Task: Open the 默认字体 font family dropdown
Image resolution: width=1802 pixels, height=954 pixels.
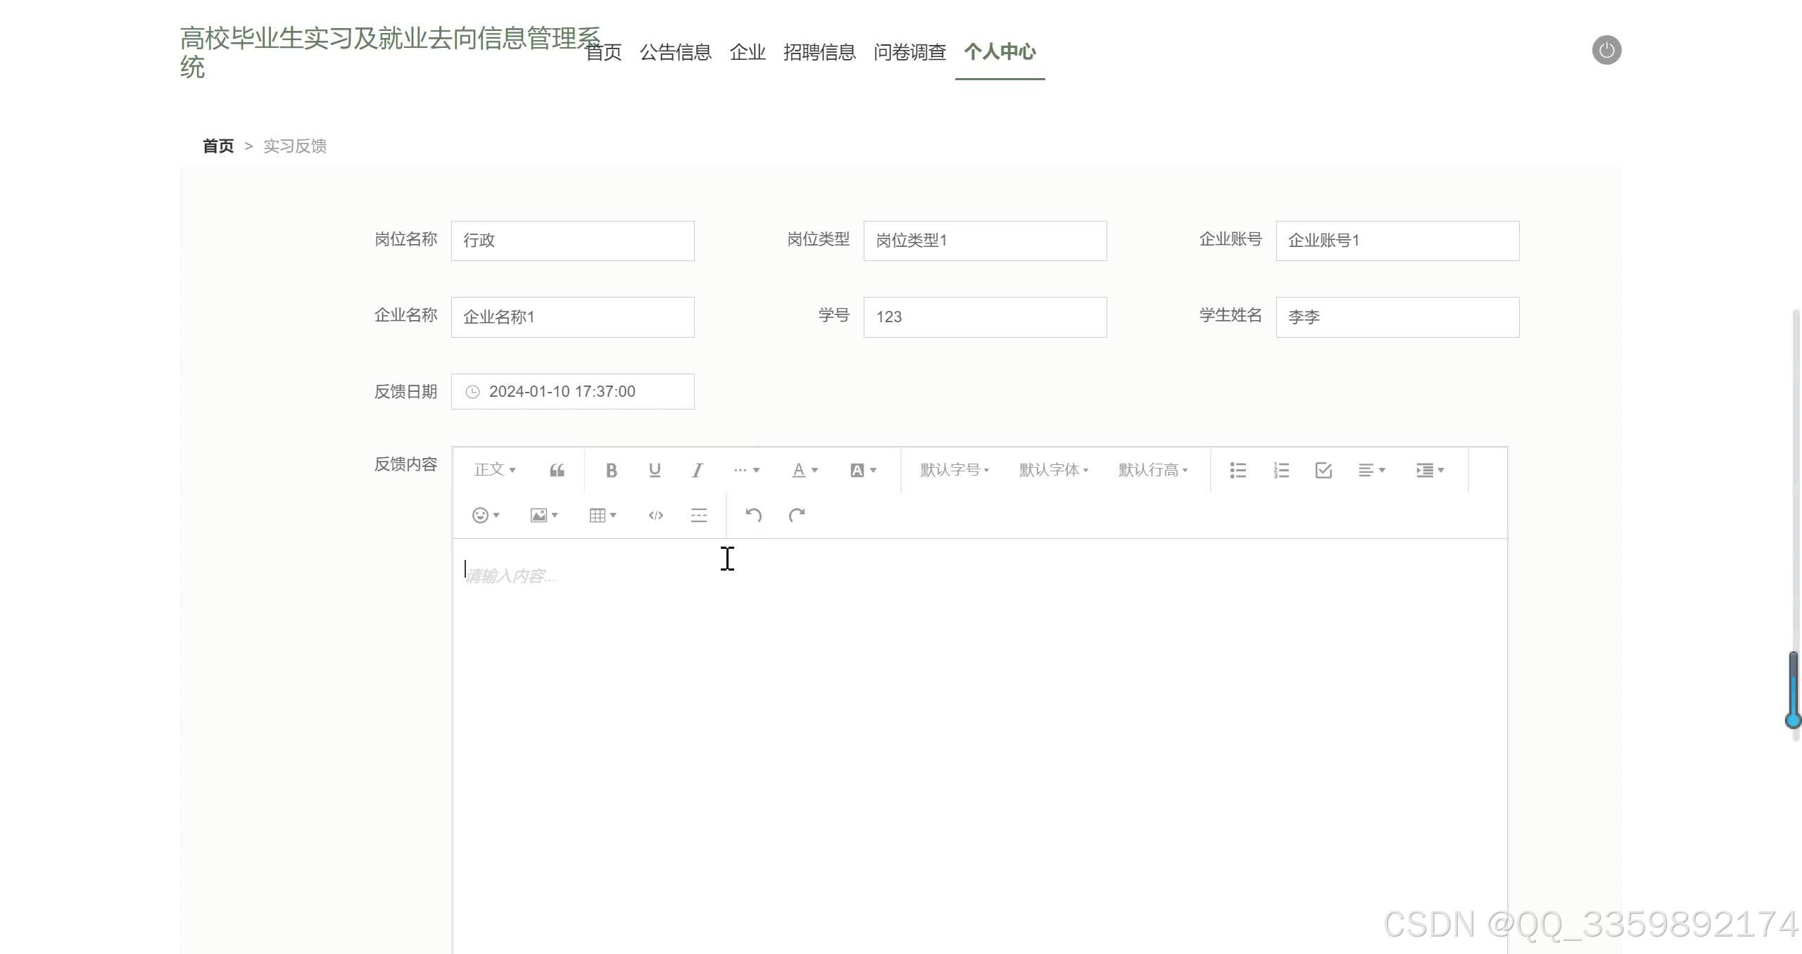Action: (x=1054, y=470)
